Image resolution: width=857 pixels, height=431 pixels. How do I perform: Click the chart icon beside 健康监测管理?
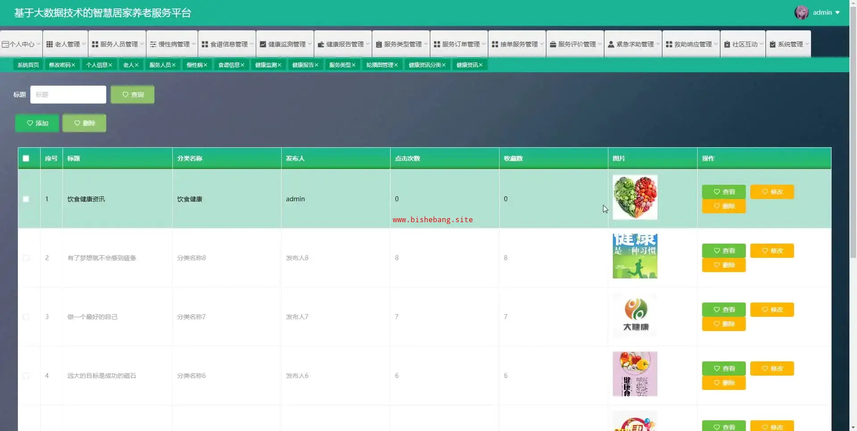pos(263,44)
